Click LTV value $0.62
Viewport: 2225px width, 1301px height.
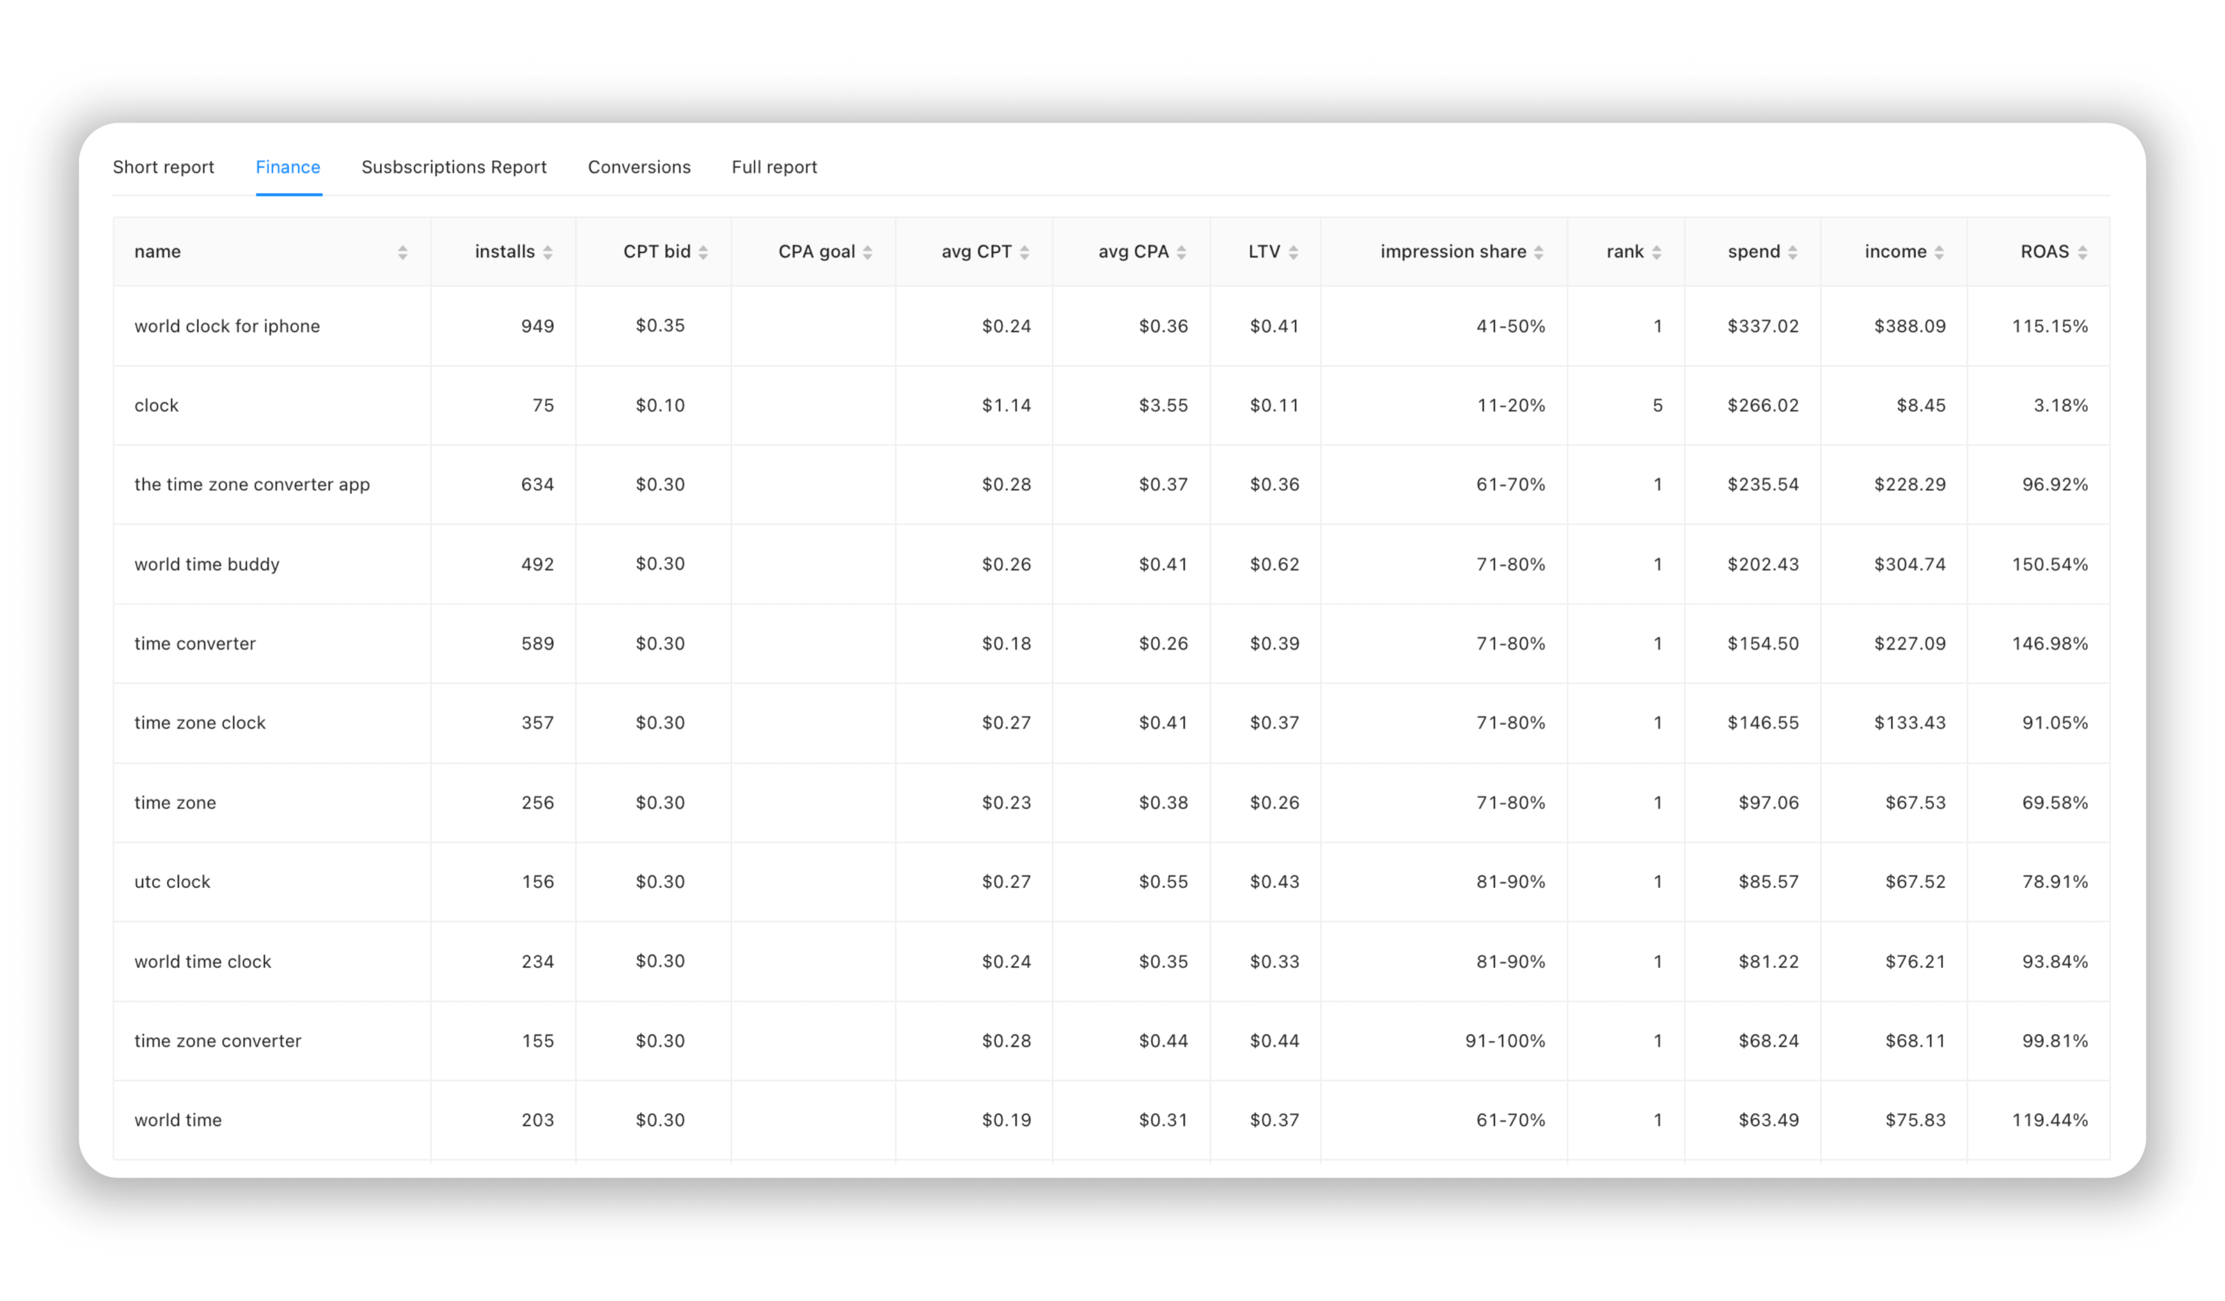point(1274,564)
